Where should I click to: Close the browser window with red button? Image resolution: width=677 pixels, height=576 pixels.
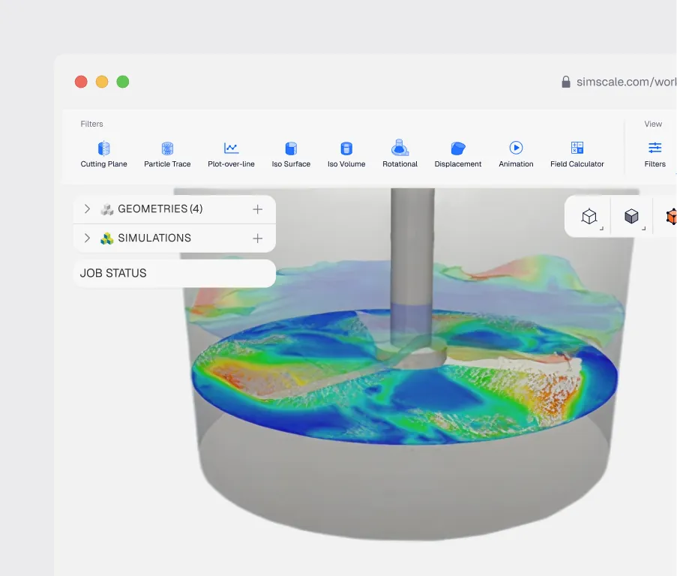pos(81,82)
